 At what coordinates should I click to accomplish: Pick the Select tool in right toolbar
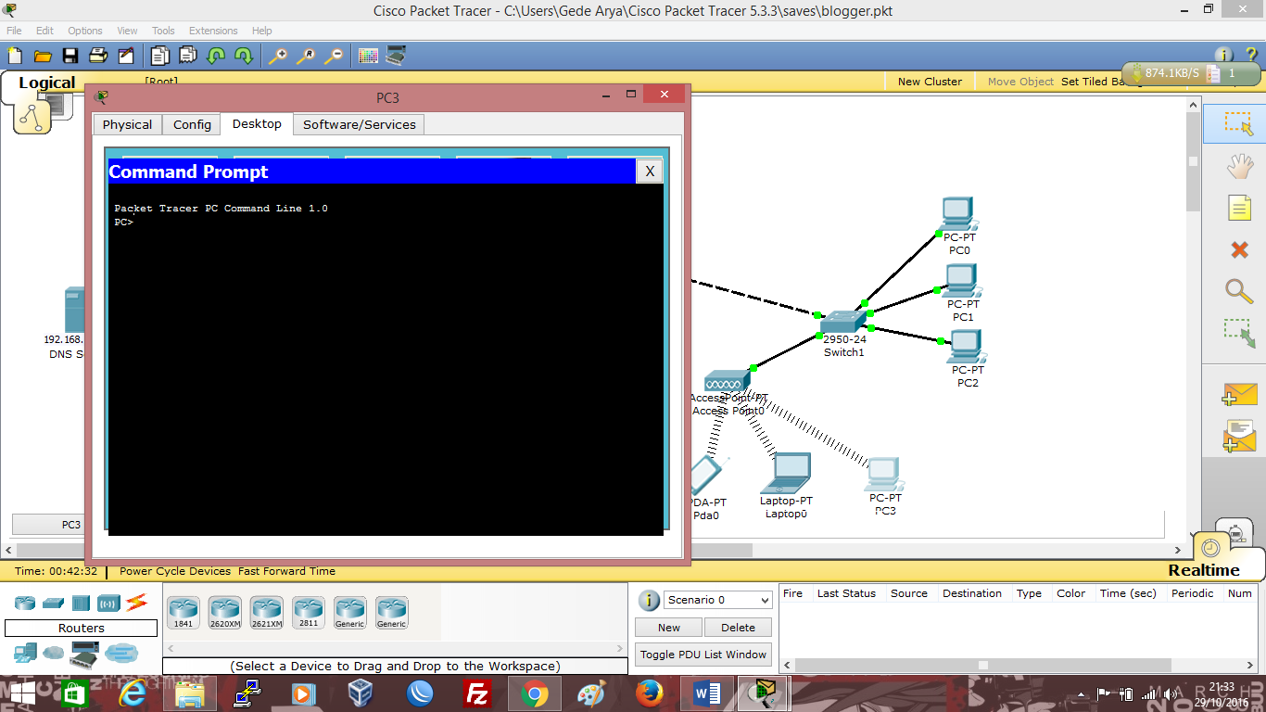[x=1238, y=124]
